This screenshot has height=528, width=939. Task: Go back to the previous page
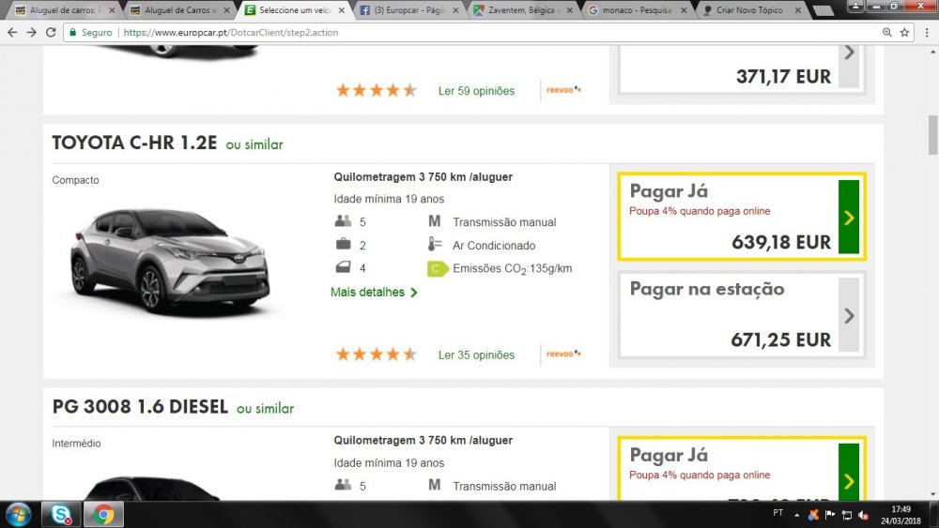pyautogui.click(x=12, y=32)
